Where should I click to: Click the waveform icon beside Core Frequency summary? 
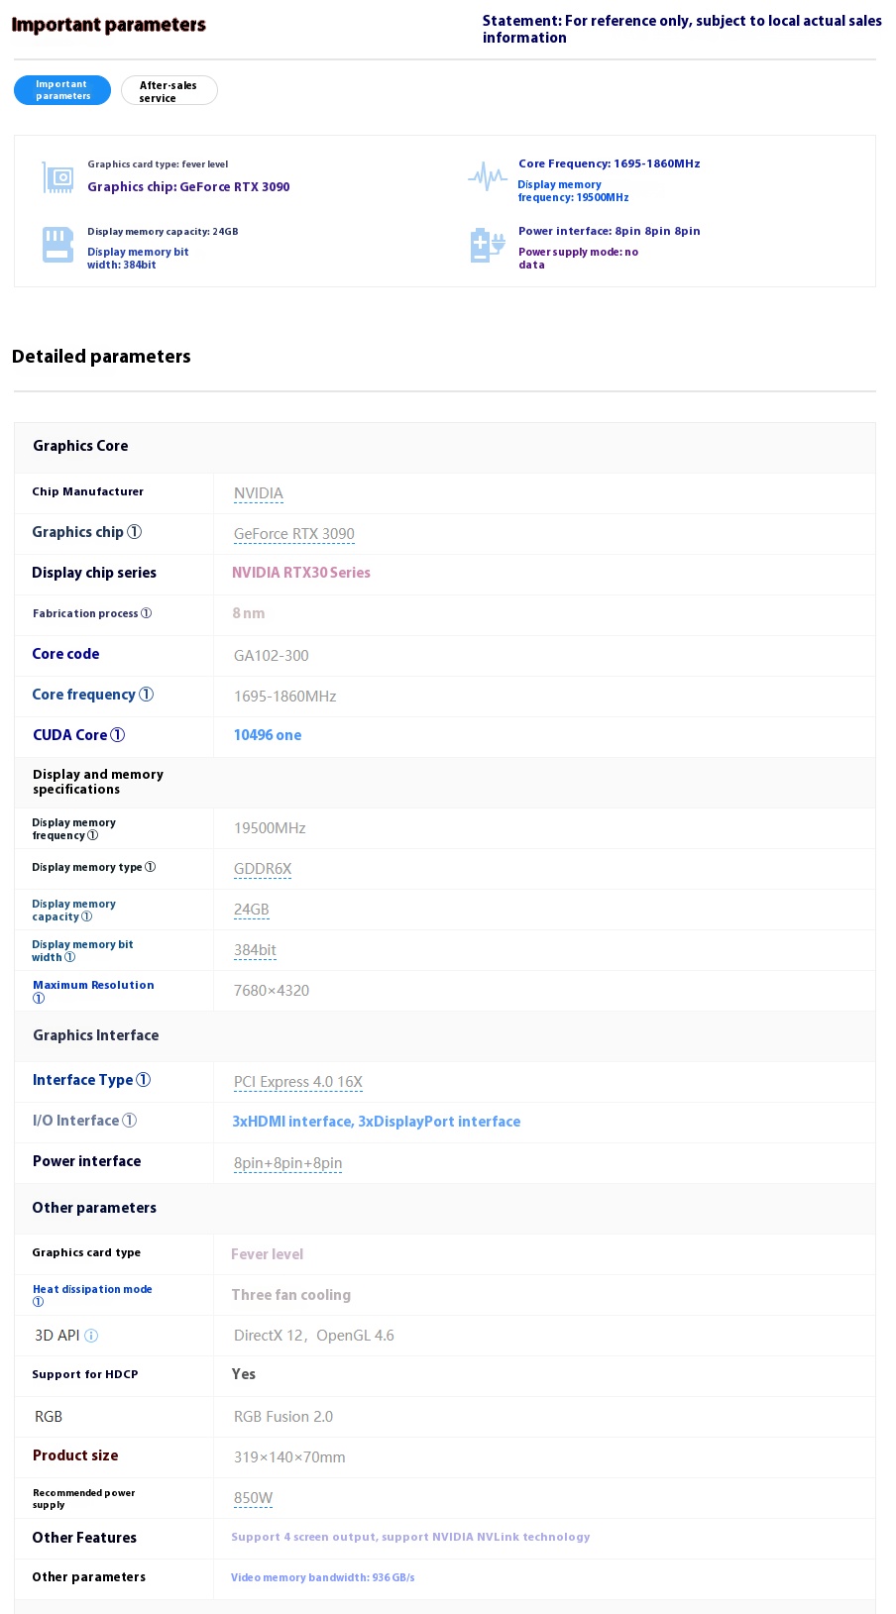click(x=487, y=176)
